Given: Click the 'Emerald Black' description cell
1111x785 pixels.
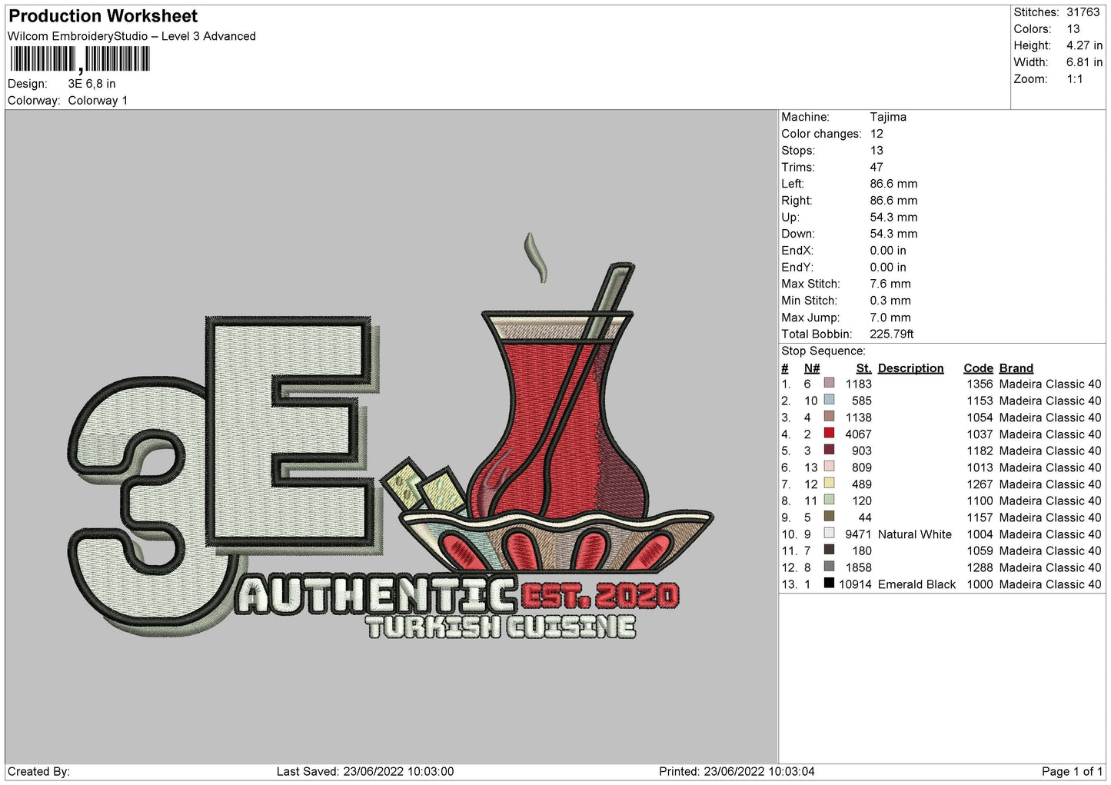Looking at the screenshot, I should coord(916,584).
